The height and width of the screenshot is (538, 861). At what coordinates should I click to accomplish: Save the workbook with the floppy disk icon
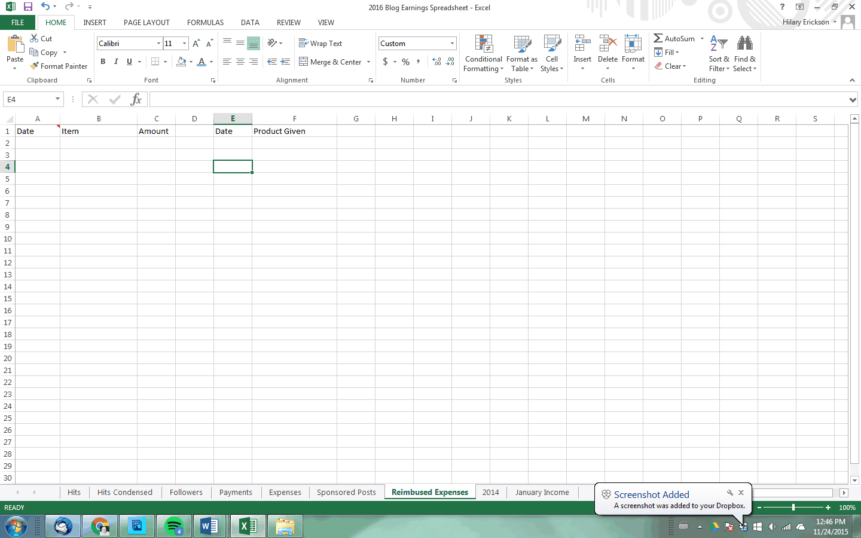(x=28, y=7)
